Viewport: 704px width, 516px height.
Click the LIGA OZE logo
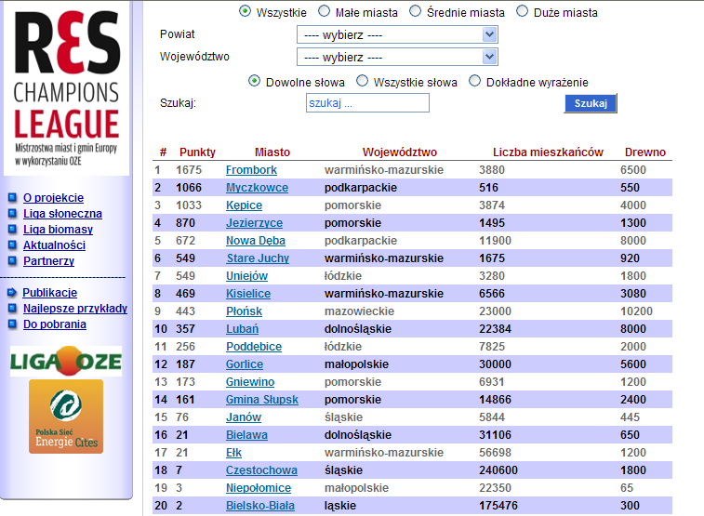point(66,361)
